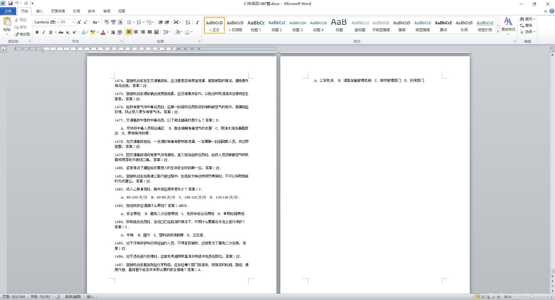This screenshot has height=300, width=555.
Task: Click the Save icon in the quick access toolbar
Action: coord(10,3)
